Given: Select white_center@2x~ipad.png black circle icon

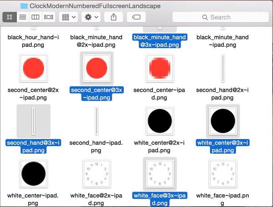Looking at the screenshot, I should [x=159, y=121].
